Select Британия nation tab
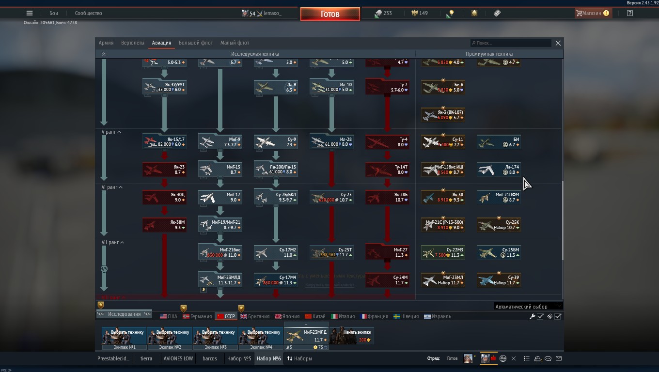659x372 pixels. (255, 316)
